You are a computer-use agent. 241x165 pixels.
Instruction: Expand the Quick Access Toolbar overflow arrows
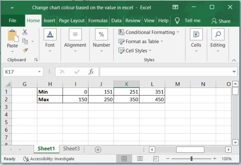click(12, 8)
